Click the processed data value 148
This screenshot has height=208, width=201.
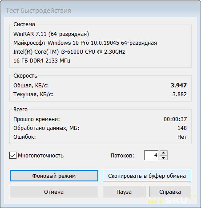coord(182,128)
